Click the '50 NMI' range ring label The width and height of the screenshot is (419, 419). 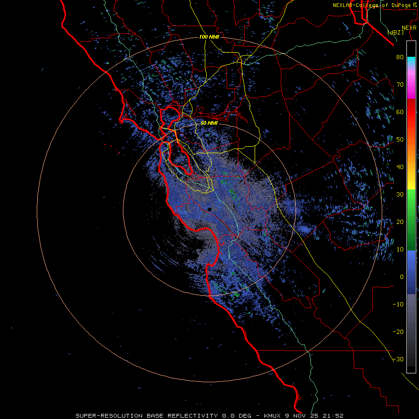coord(209,123)
